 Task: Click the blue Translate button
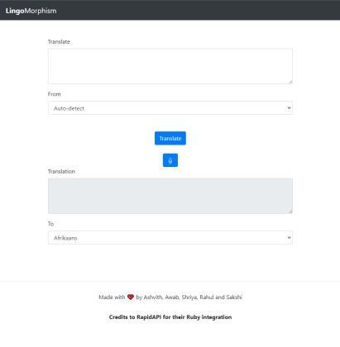pos(170,138)
